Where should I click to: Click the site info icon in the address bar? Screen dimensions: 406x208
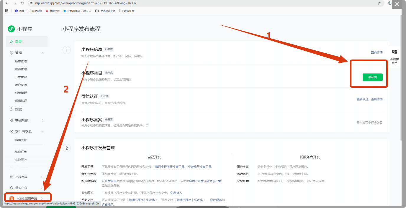click(32, 3)
